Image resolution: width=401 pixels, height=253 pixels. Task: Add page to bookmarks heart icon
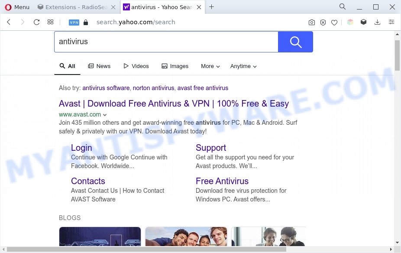tap(334, 23)
